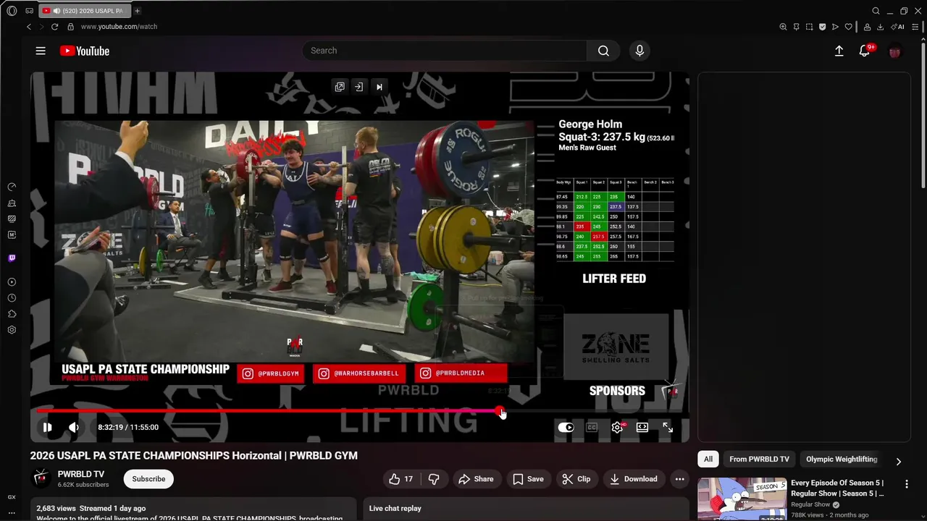
Task: Click the YouTube search magnifier button
Action: [603, 51]
